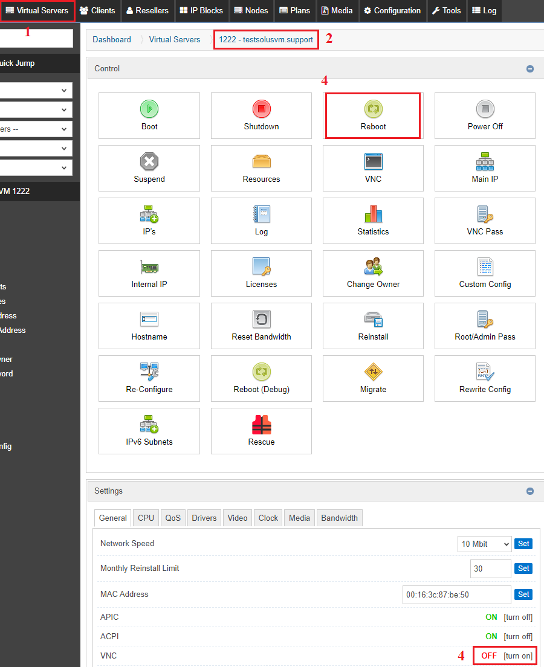Open the Clients menu
This screenshot has width=544, height=667.
click(x=97, y=11)
